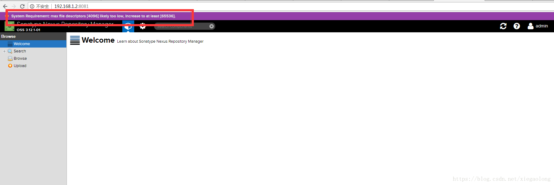Click the Learn about Sonatype Nexus Repository Manager text
The width and height of the screenshot is (554, 185).
tap(160, 41)
